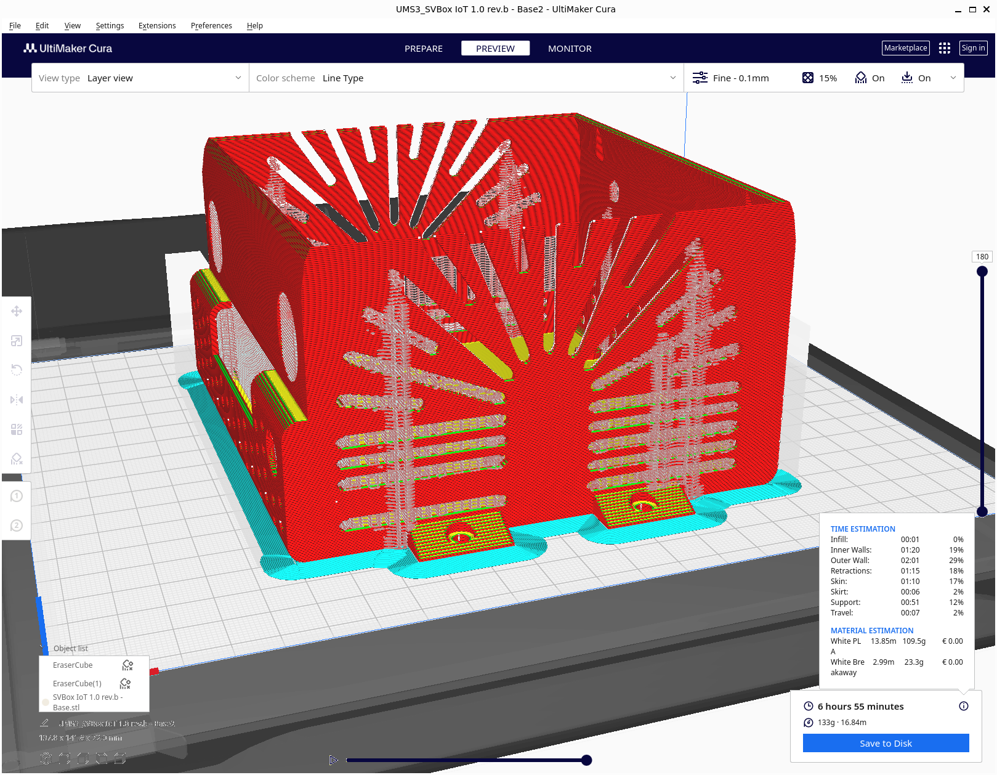Click the Retractions: time row
Image resolution: width=997 pixels, height=775 pixels.
897,571
